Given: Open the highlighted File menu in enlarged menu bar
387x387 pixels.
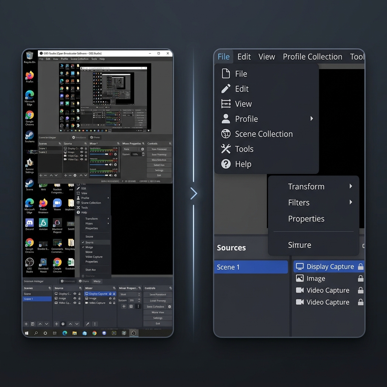Looking at the screenshot, I should [x=224, y=57].
